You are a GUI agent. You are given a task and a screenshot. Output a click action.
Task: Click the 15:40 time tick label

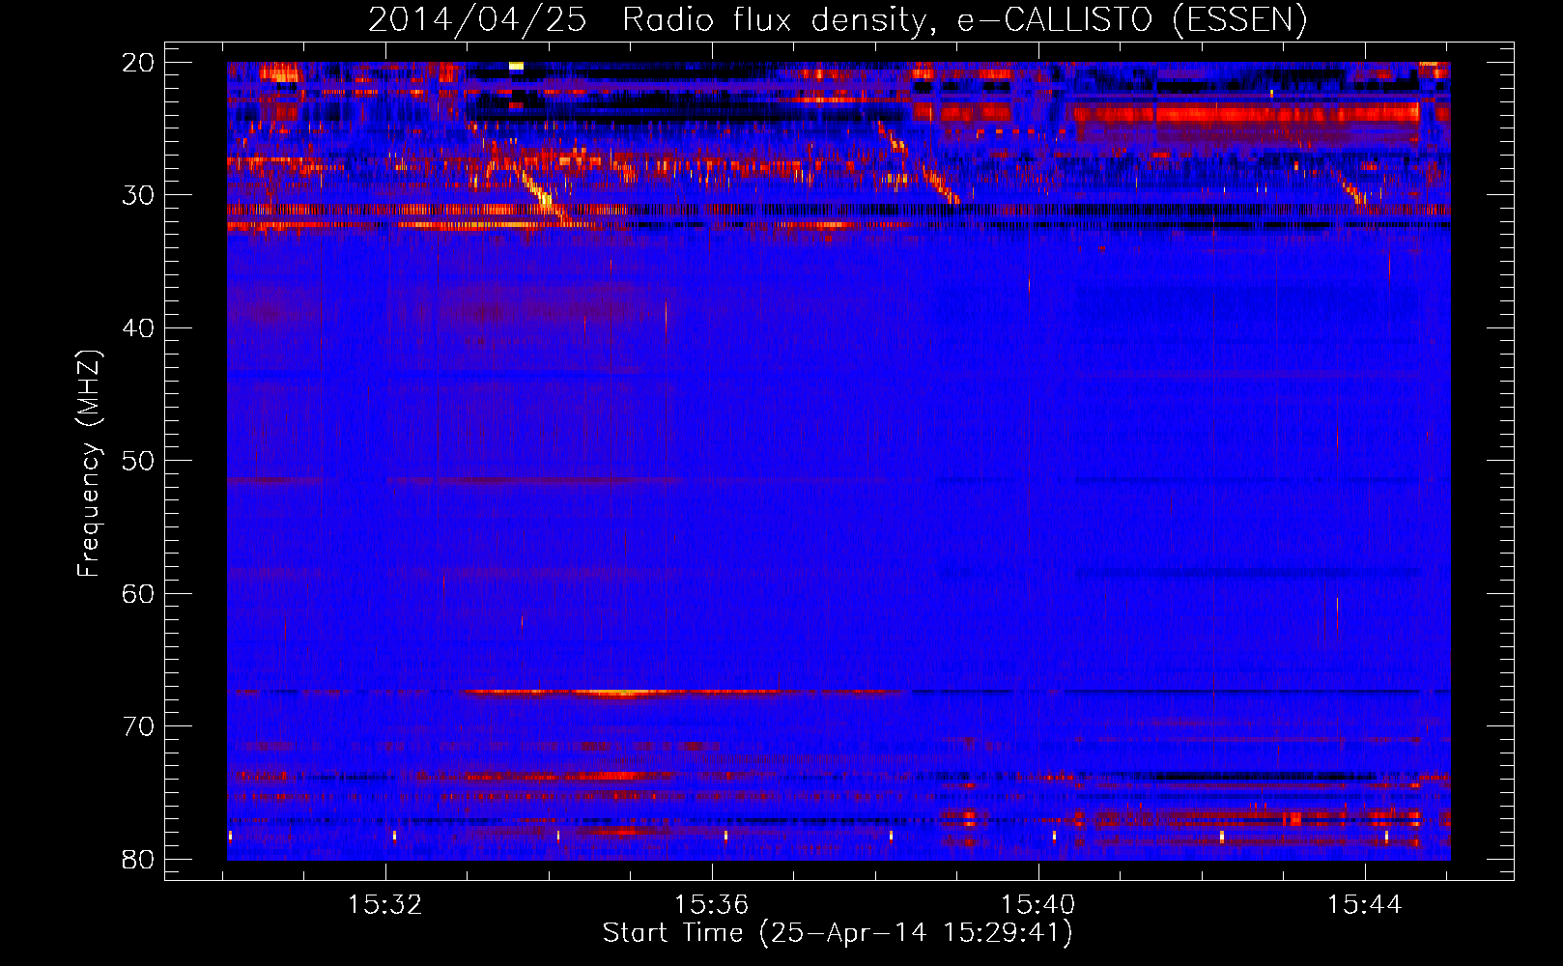1038,905
